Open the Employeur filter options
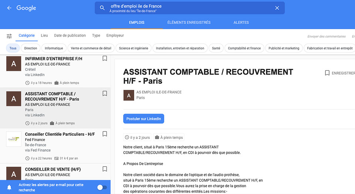Viewport: 355px width, 194px height. click(115, 35)
